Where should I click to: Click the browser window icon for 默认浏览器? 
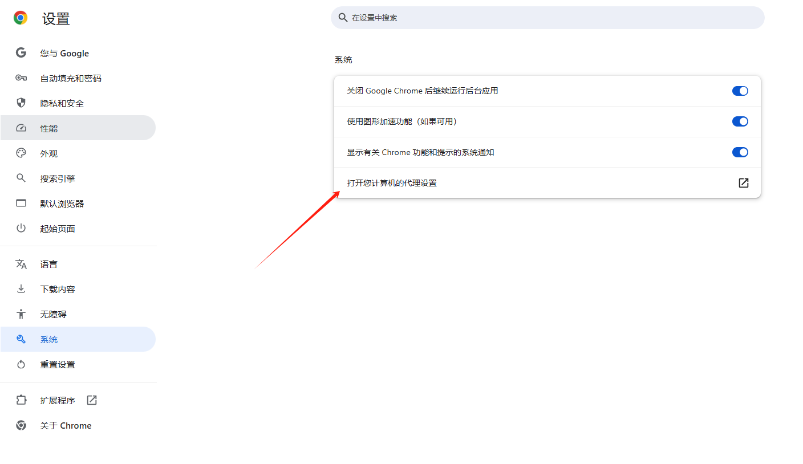click(21, 203)
